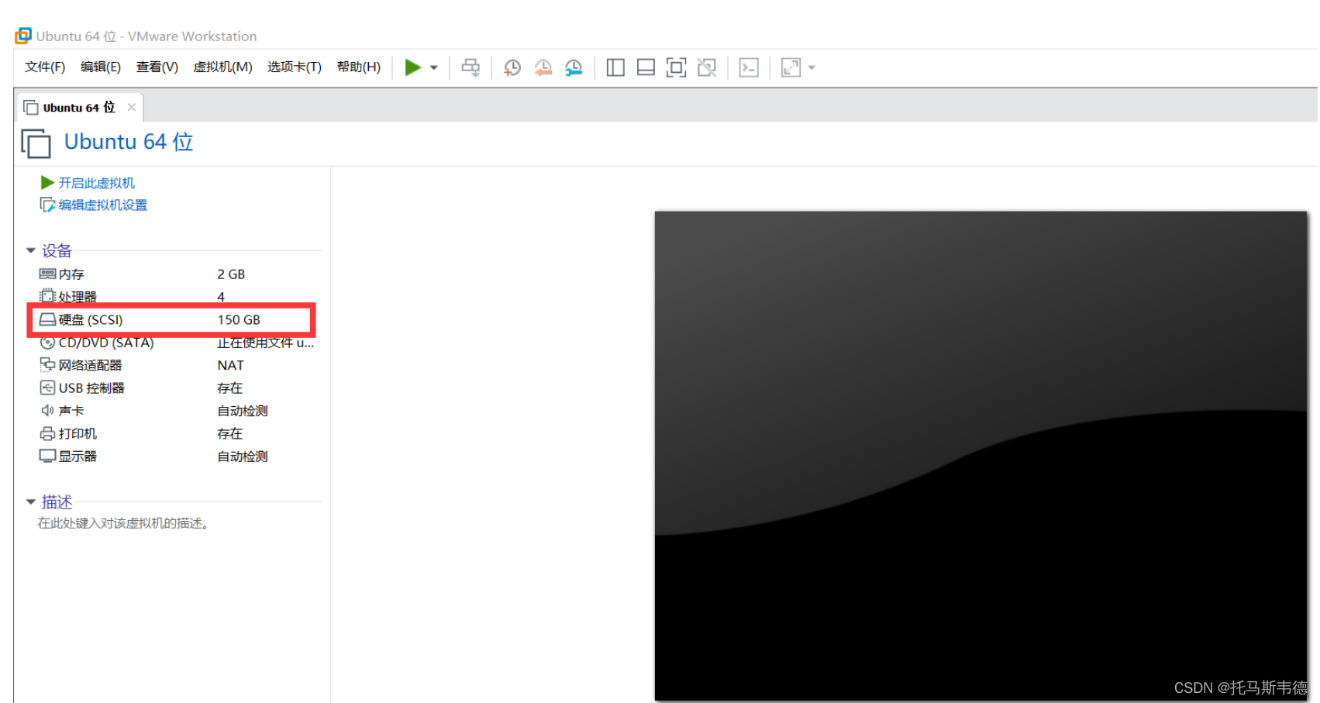This screenshot has height=703, width=1320.
Task: Click the disc icon beside CD/DVD
Action: [x=47, y=342]
